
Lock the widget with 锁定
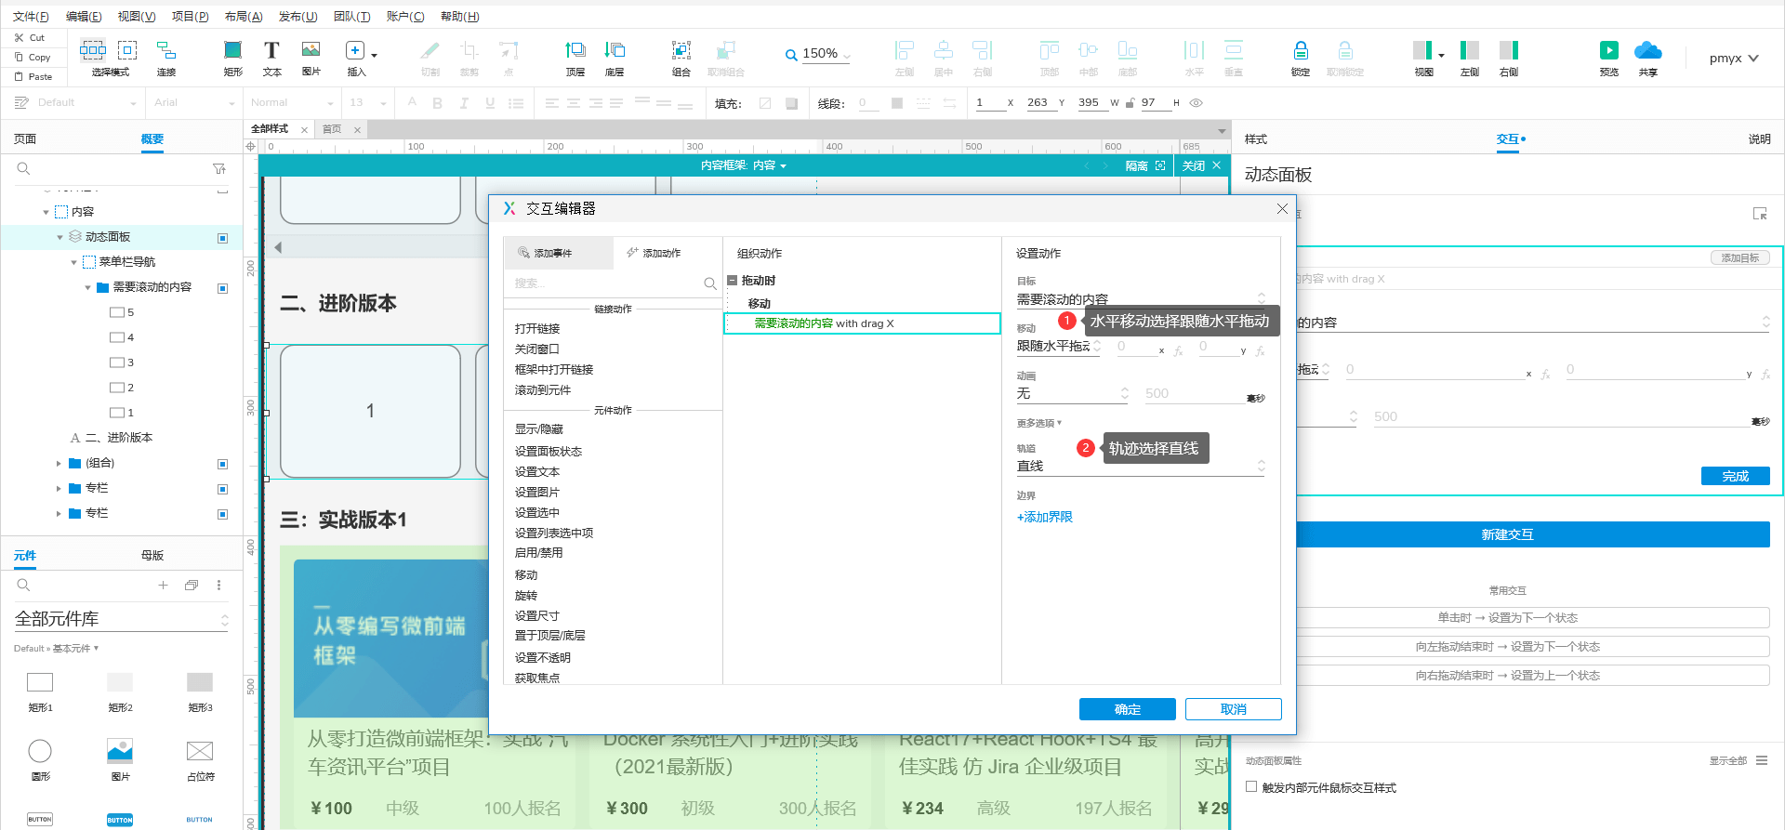(1301, 58)
